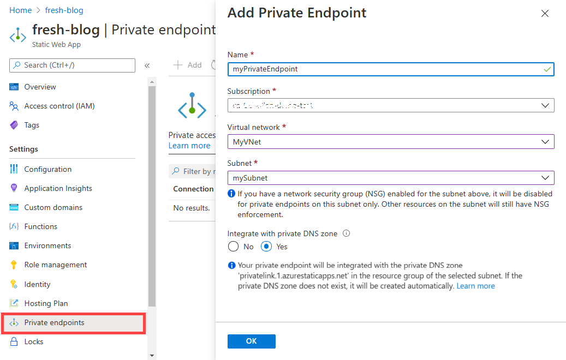This screenshot has width=566, height=360.
Task: Open the Identity settings icon
Action: [x=15, y=284]
